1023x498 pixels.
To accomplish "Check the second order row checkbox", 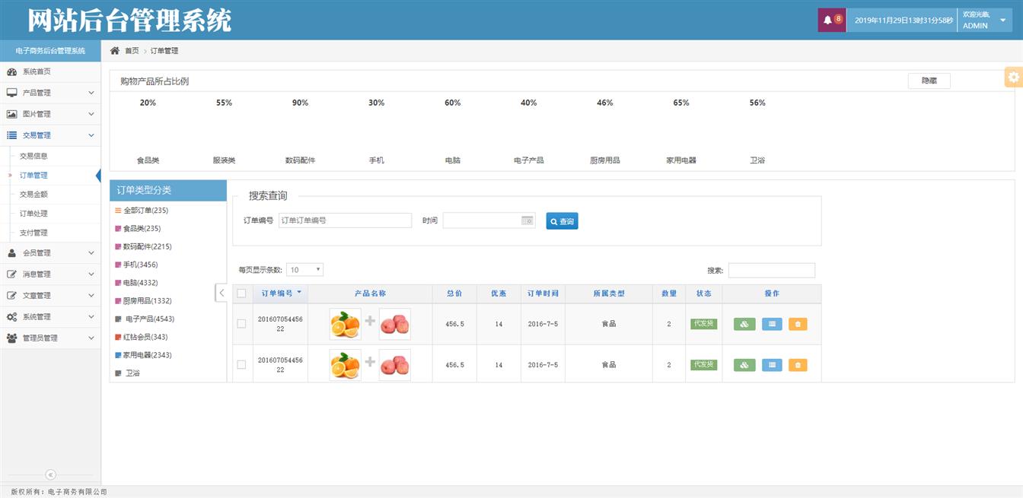I will 241,365.
